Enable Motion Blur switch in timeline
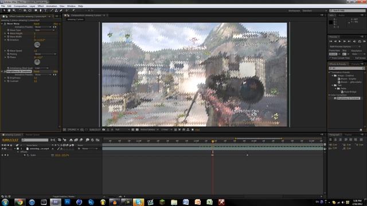367x206 pixels. [81, 140]
